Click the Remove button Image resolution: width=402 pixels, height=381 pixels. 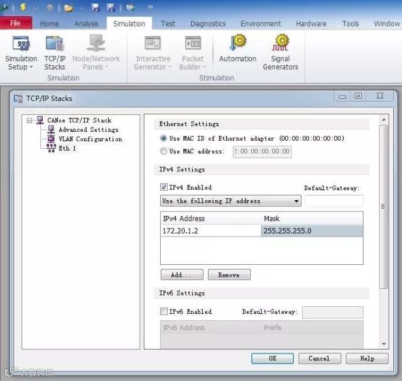click(x=229, y=275)
